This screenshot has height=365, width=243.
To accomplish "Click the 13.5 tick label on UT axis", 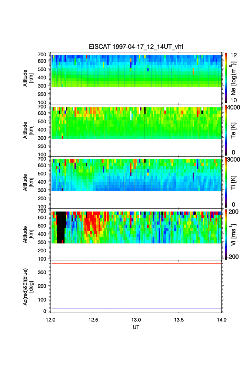I will (179, 320).
